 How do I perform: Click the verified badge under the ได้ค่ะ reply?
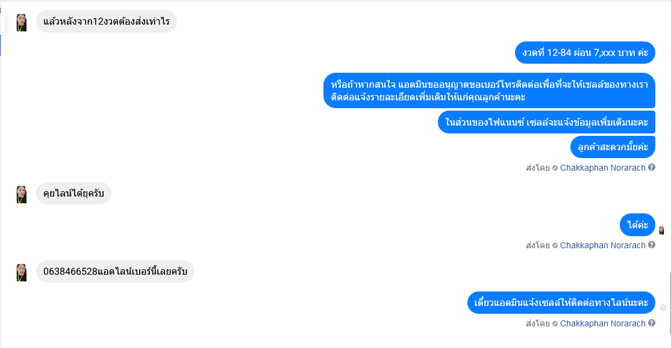tap(555, 246)
